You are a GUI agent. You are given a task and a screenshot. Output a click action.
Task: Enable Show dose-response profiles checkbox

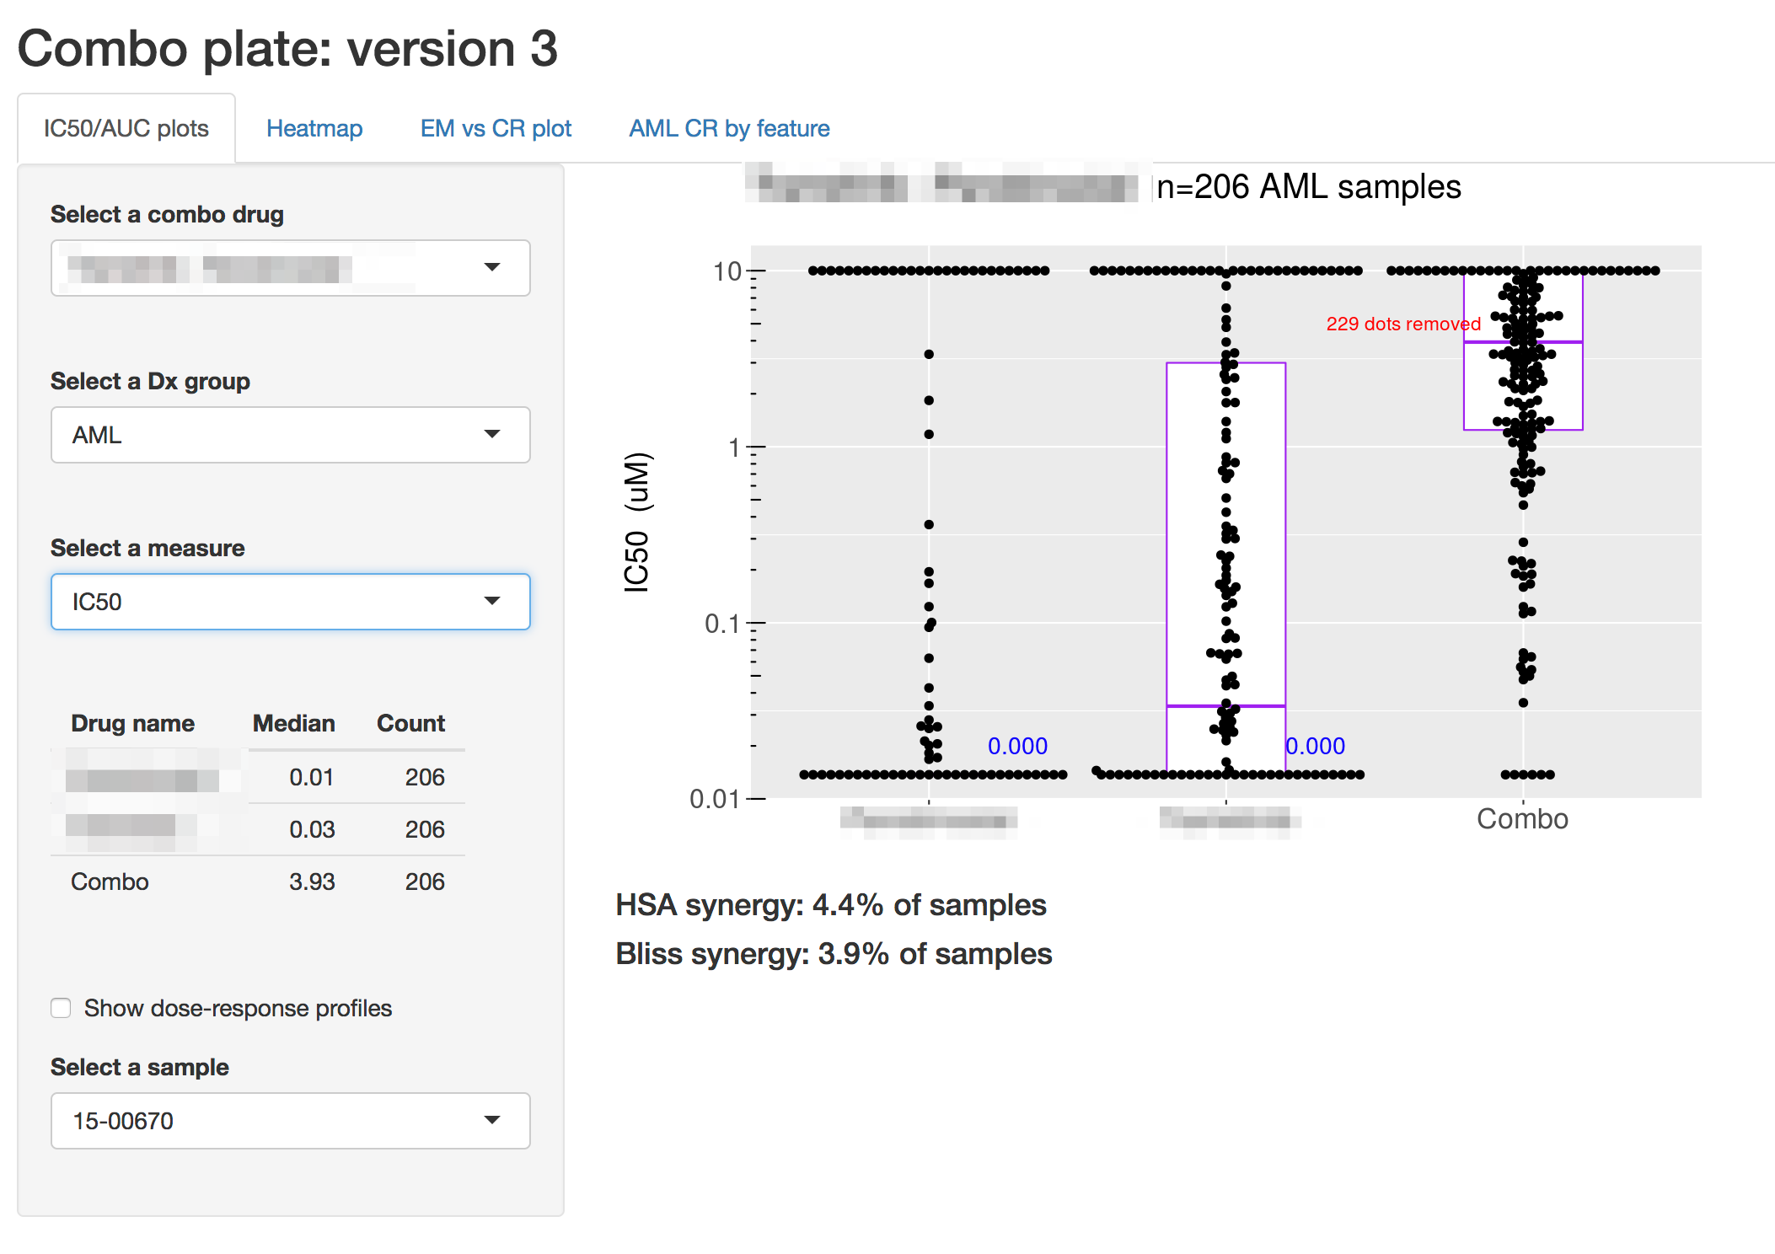[x=61, y=1008]
